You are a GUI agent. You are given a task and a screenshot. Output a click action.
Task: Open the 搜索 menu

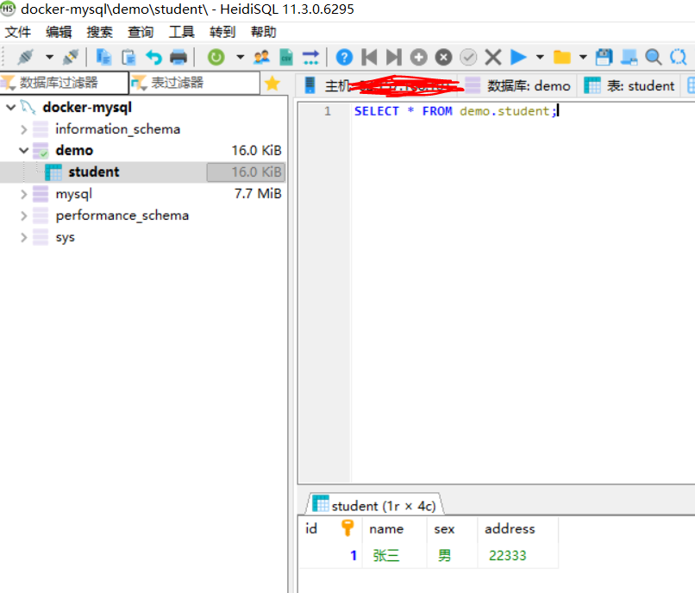tap(100, 32)
